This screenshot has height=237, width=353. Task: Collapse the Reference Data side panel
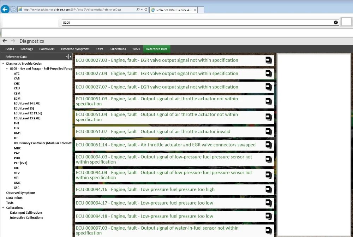[69, 57]
